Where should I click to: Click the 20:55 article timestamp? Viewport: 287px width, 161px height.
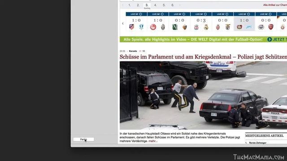[122, 51]
